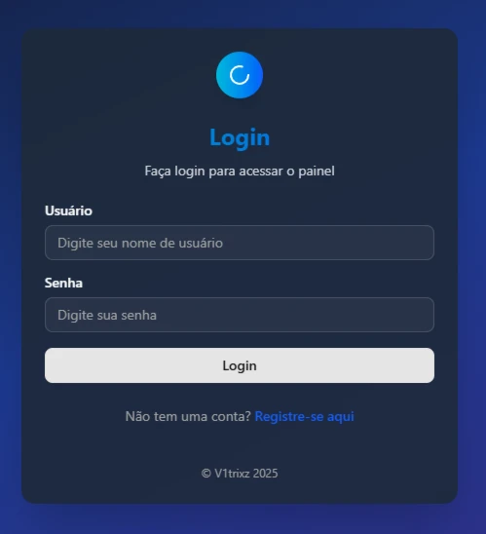Select the "Faça login para acessar o painel" subtitle

point(240,171)
